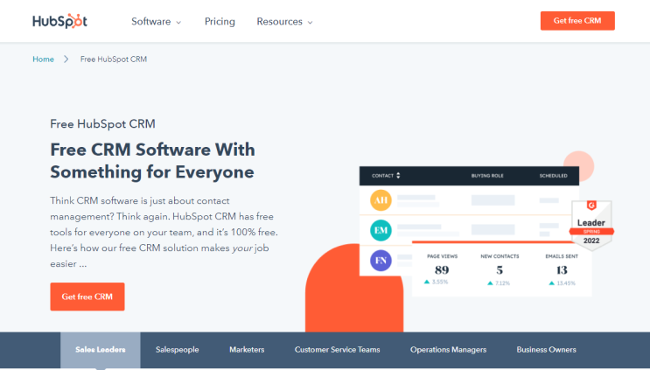This screenshot has height=370, width=650.
Task: Click the Page Views value 89
Action: [442, 270]
